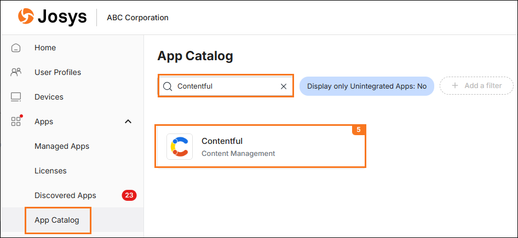The height and width of the screenshot is (238, 518).
Task: Click into the app search field
Action: pyautogui.click(x=225, y=86)
